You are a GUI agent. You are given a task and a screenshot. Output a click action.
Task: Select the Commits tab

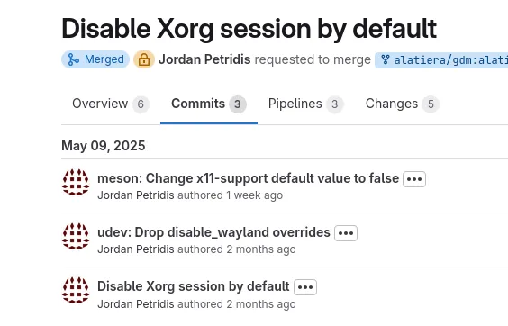point(209,104)
